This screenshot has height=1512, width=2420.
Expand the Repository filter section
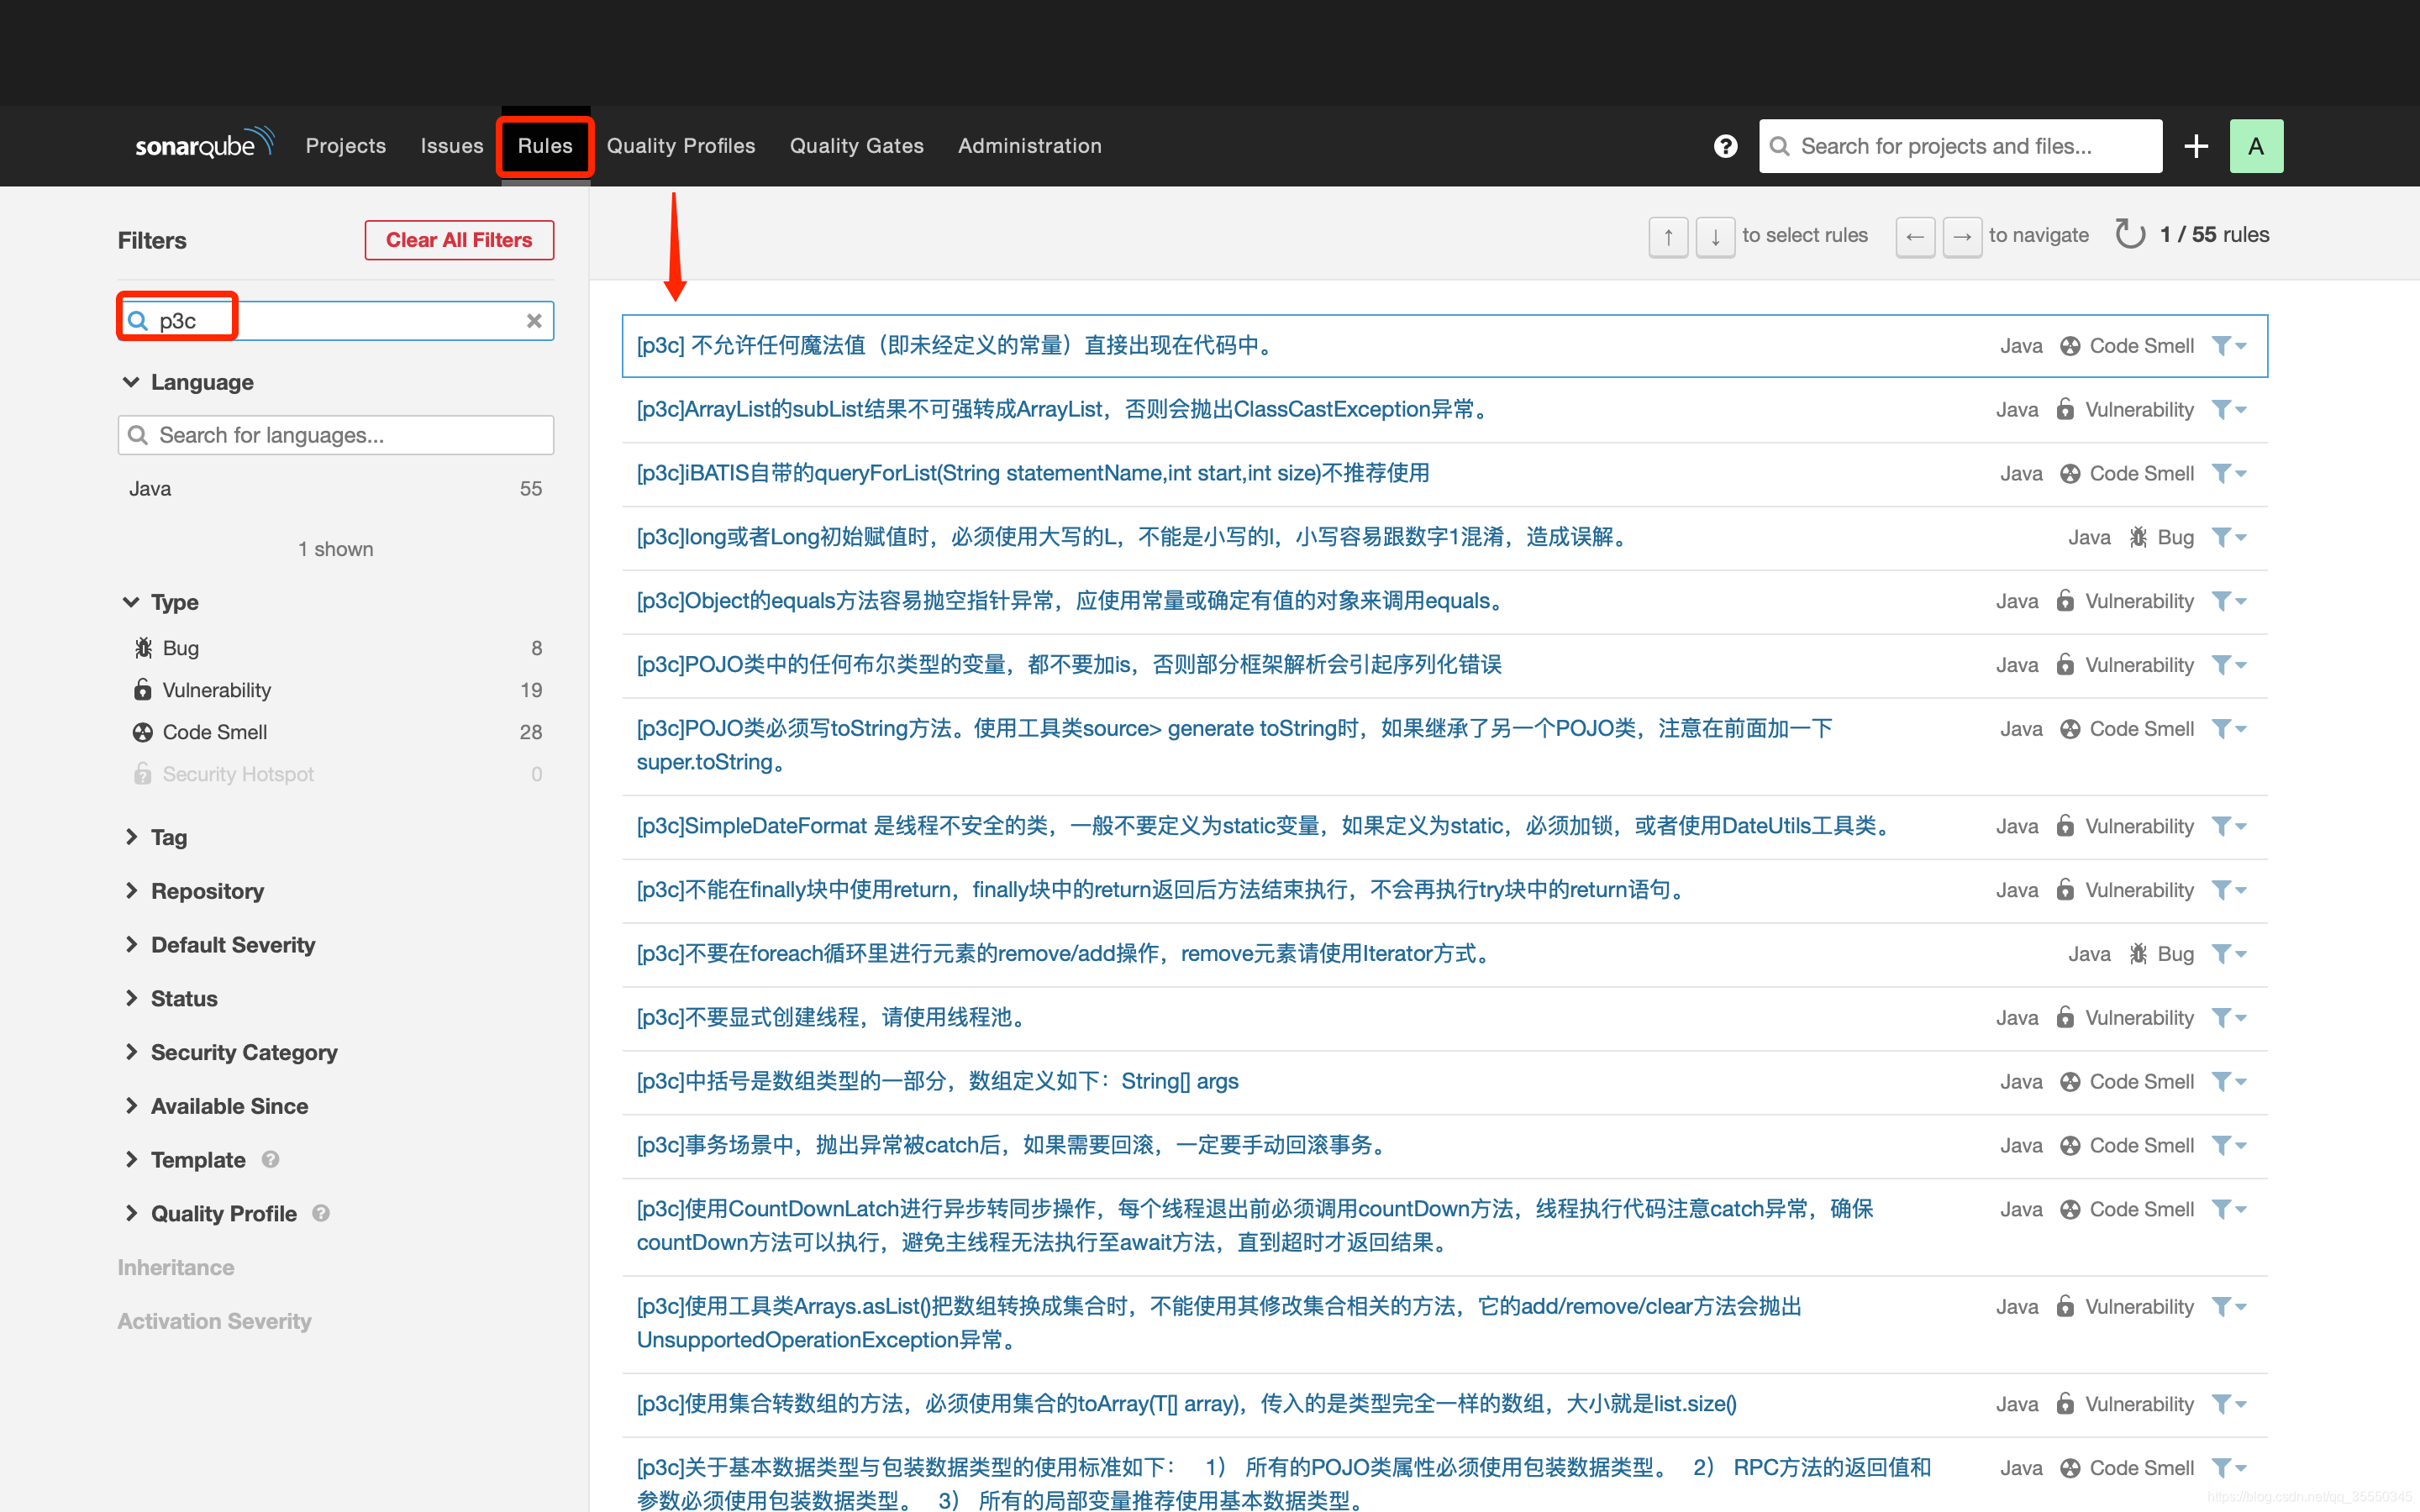tap(207, 890)
